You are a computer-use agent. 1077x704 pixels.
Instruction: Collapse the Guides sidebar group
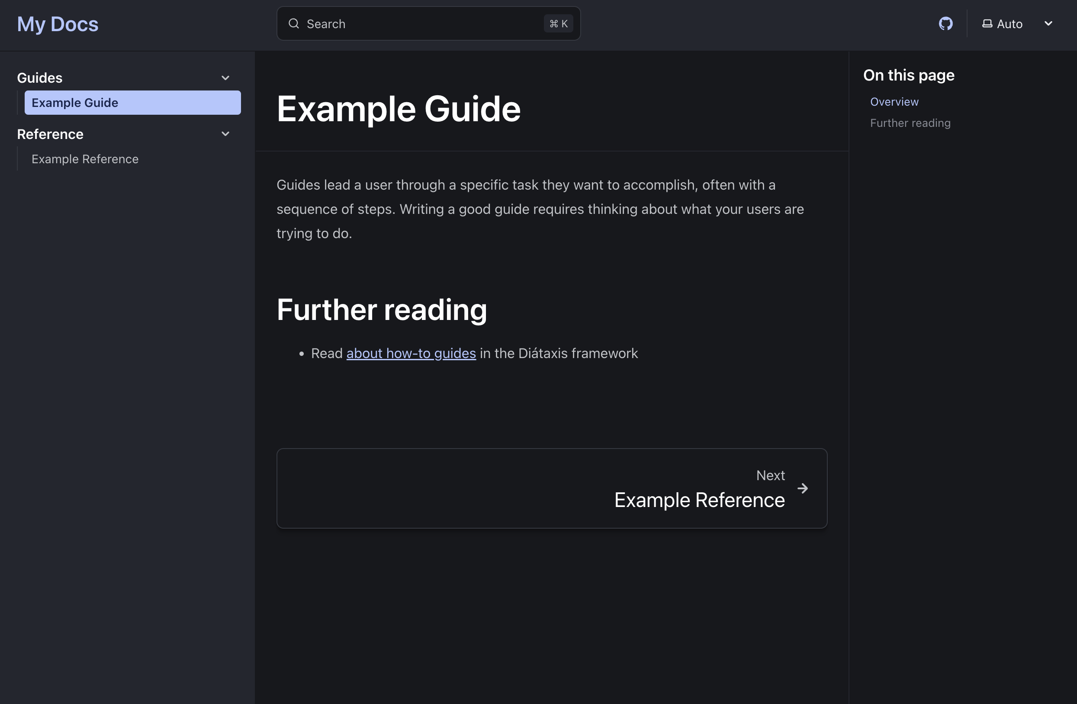point(225,78)
